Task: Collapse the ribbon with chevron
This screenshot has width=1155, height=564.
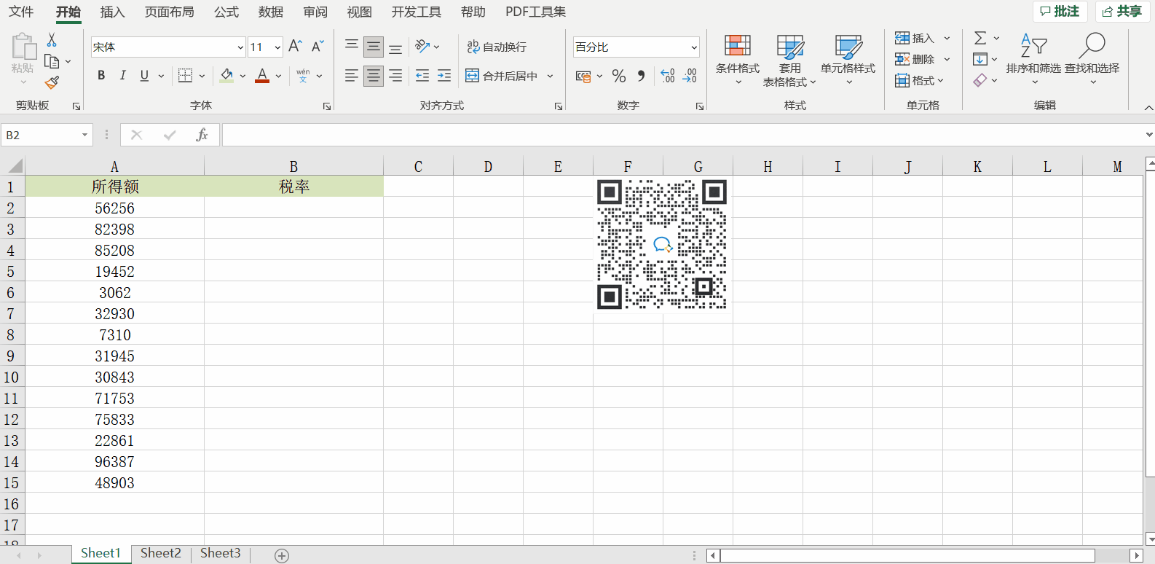Action: coord(1148,107)
